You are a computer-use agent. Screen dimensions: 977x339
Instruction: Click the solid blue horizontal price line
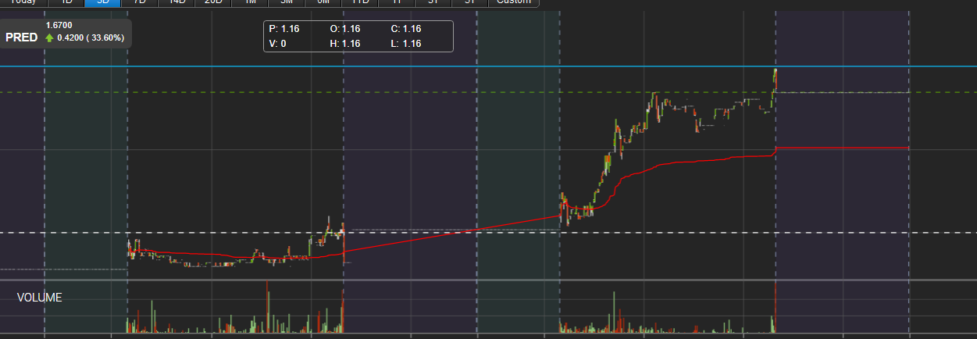[x=488, y=66]
